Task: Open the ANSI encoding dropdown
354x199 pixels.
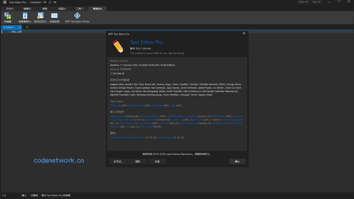Action: pos(303,2)
